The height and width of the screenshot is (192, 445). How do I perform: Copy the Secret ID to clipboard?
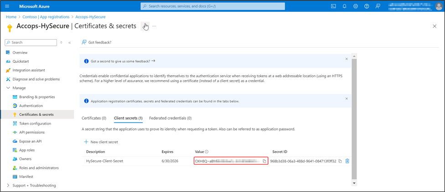click(340, 161)
